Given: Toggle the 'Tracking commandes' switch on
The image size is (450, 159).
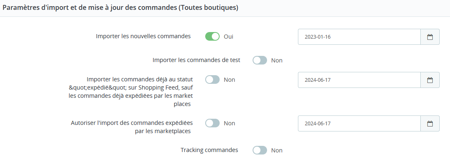Looking at the screenshot, I should coord(260,150).
